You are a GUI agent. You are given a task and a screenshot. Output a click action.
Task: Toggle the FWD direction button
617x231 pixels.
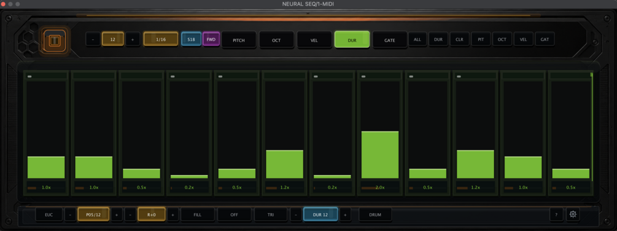(211, 39)
